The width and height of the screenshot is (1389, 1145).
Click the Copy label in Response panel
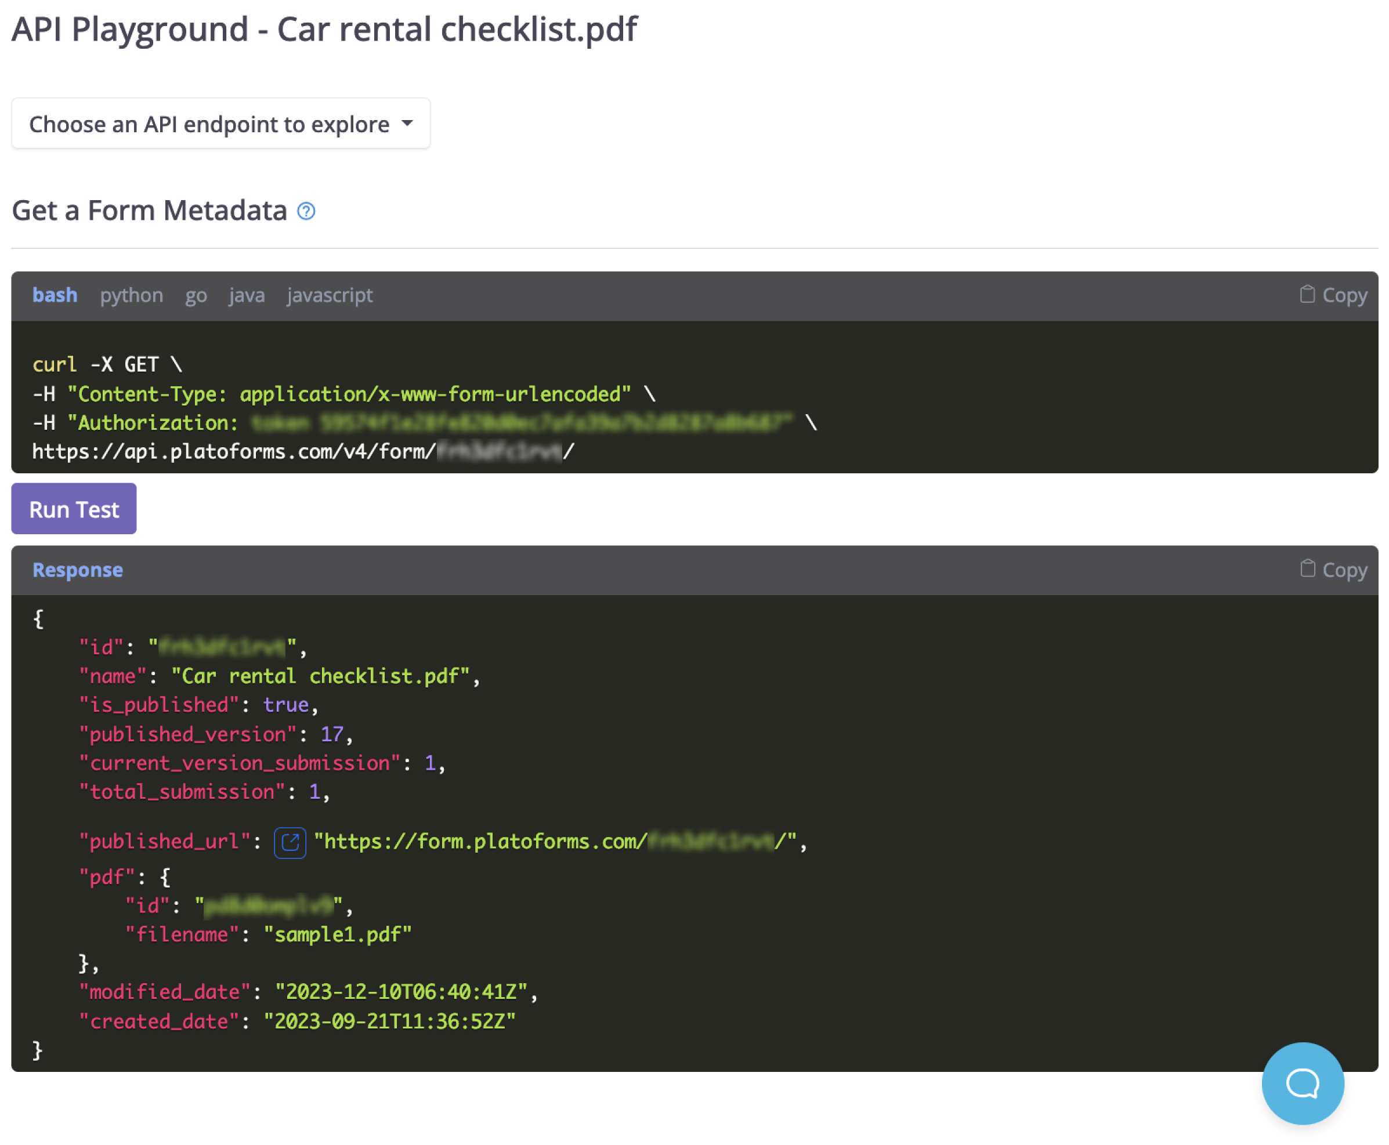pos(1344,570)
